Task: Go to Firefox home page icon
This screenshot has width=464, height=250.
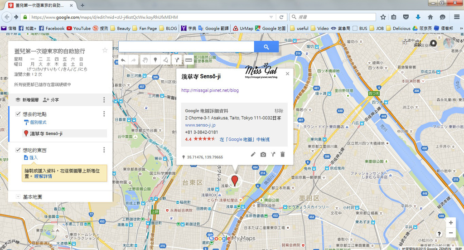Action: tap(430, 17)
